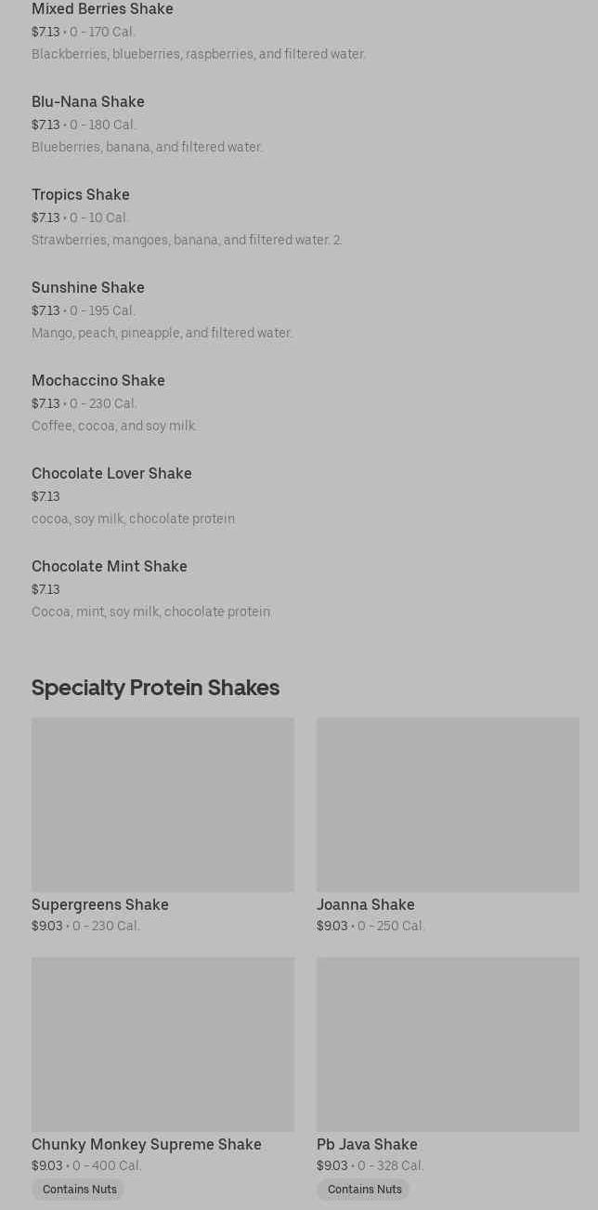Select the Chocolate Lover Shake item
The width and height of the screenshot is (598, 1210).
[111, 473]
